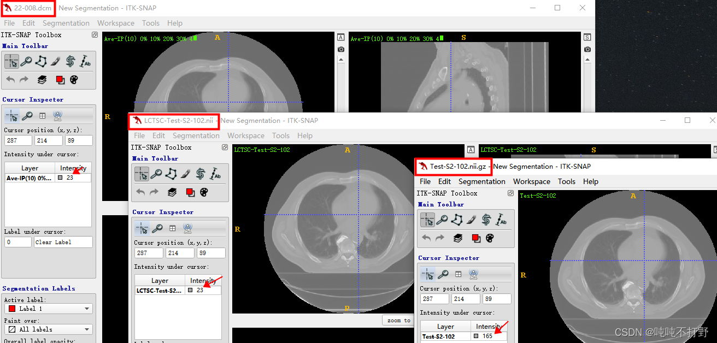
Task: Click the Layer column header in 22-008.dcm window
Action: 30,168
